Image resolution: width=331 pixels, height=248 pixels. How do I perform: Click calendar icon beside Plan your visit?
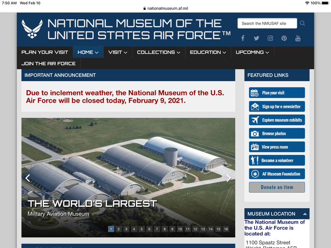point(254,93)
